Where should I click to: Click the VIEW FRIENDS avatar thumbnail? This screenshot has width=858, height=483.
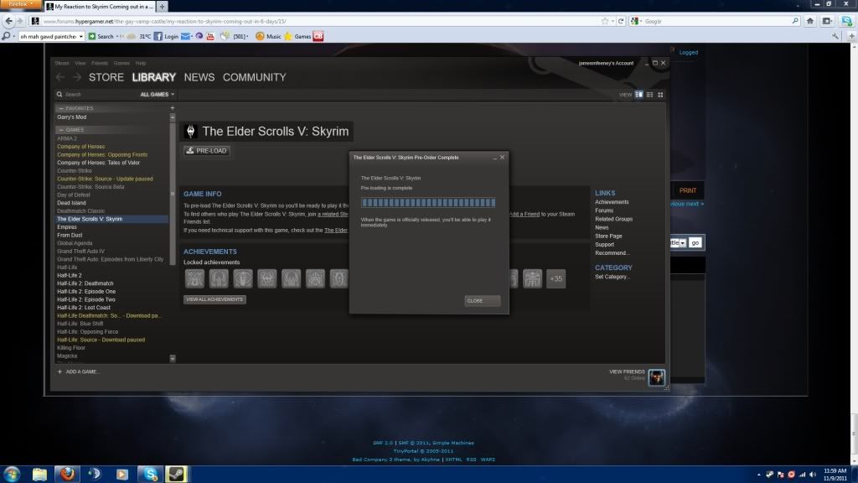656,377
